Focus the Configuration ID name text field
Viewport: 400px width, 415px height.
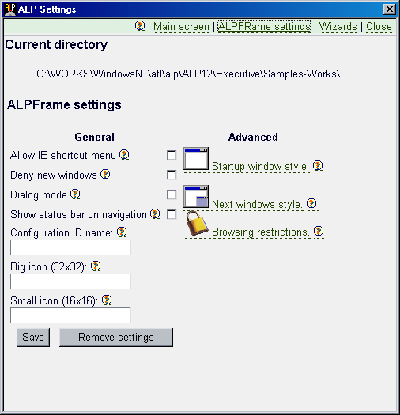pyautogui.click(x=70, y=247)
